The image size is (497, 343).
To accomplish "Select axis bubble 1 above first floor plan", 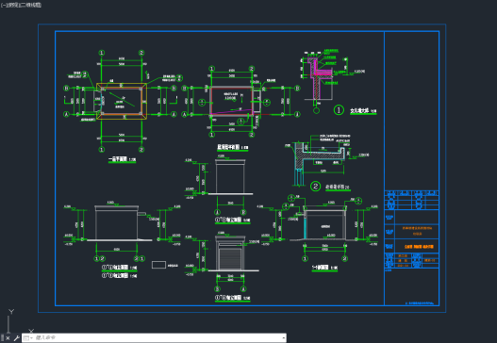I will pos(102,53).
